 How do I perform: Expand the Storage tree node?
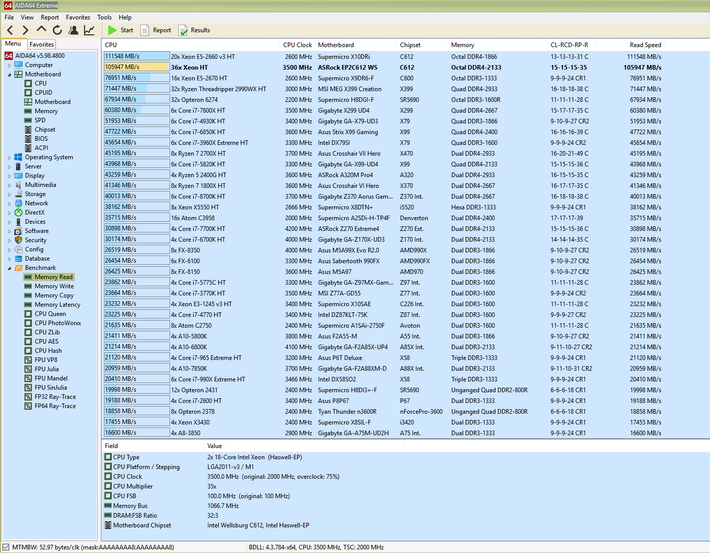click(x=9, y=195)
